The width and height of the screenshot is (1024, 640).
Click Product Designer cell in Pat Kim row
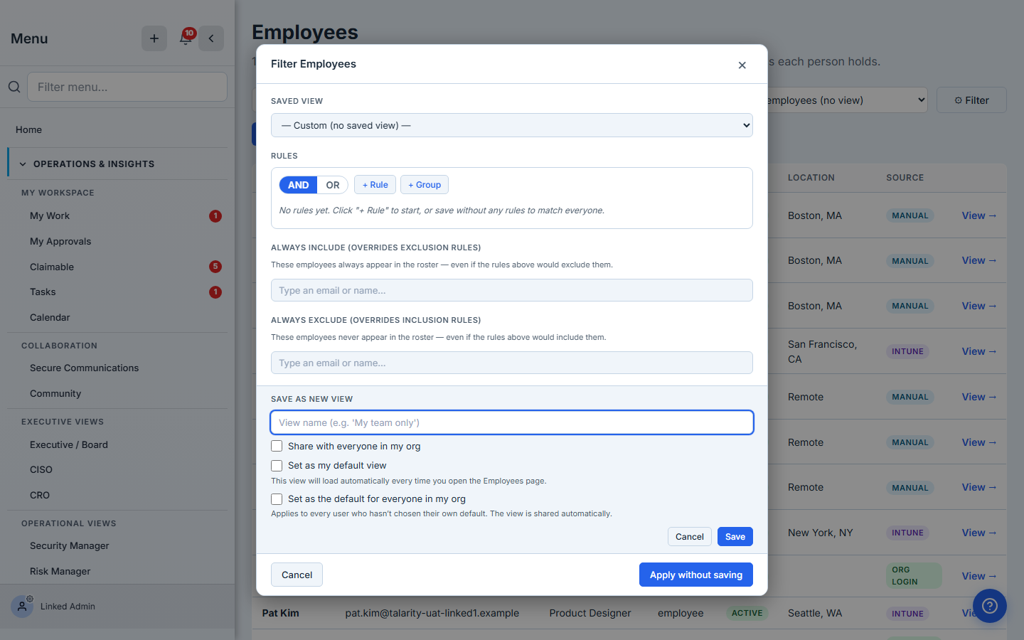coord(590,613)
